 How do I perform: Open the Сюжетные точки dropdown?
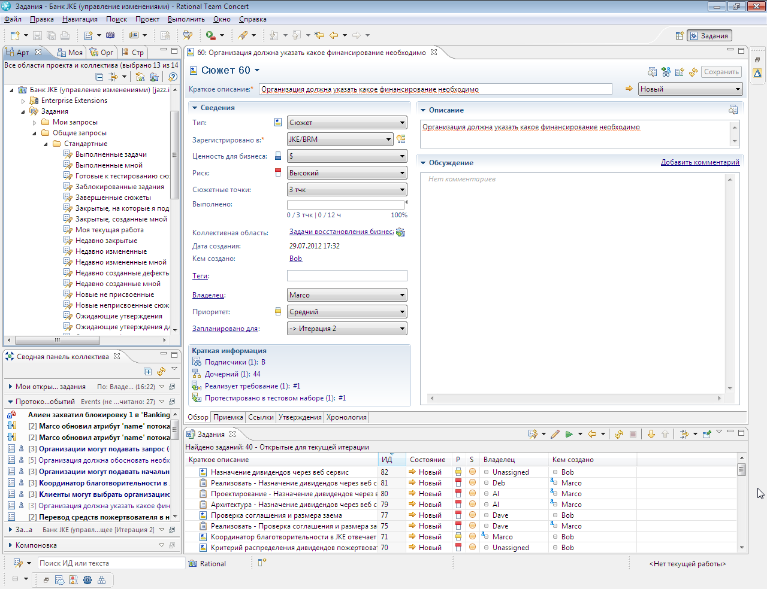(347, 190)
